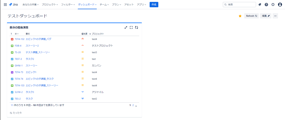Image resolution: width=285 pixels, height=120 pixels.
Task: Open the アセット menu item
Action: (x=129, y=5)
